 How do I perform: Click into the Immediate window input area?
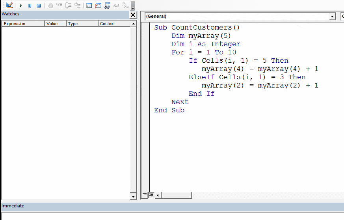[173, 216]
